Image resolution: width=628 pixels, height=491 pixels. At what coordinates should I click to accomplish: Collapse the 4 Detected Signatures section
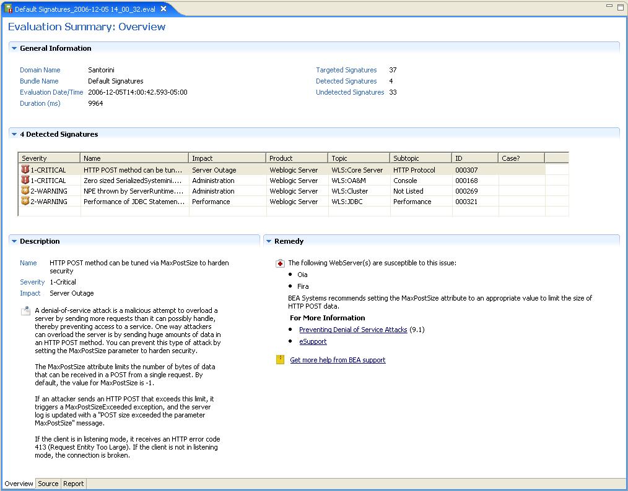tap(14, 134)
